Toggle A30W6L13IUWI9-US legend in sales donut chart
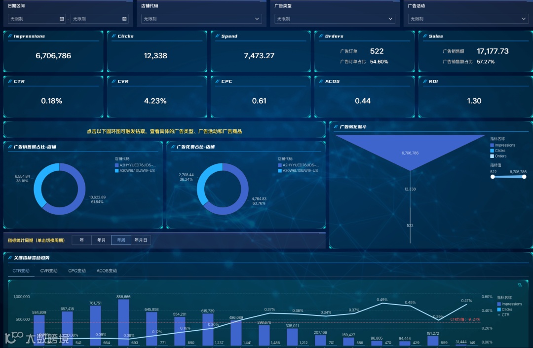The image size is (533, 348). 135,171
